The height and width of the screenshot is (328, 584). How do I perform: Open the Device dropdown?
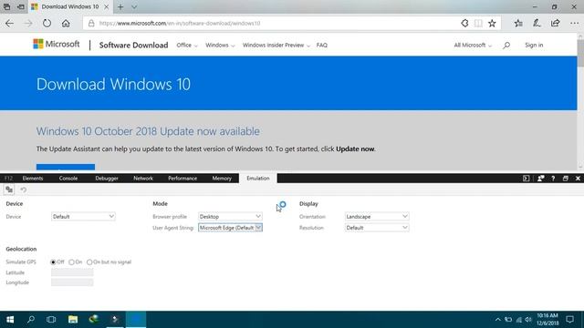tap(83, 217)
